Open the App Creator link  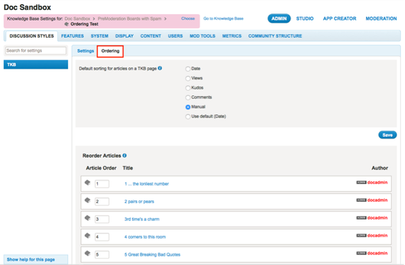[x=340, y=18]
